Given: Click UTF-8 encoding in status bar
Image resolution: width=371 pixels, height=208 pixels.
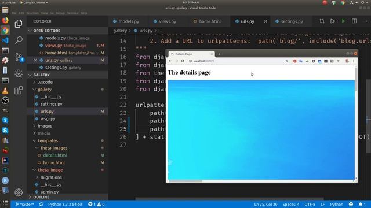Looking at the screenshot, I should [x=310, y=204].
